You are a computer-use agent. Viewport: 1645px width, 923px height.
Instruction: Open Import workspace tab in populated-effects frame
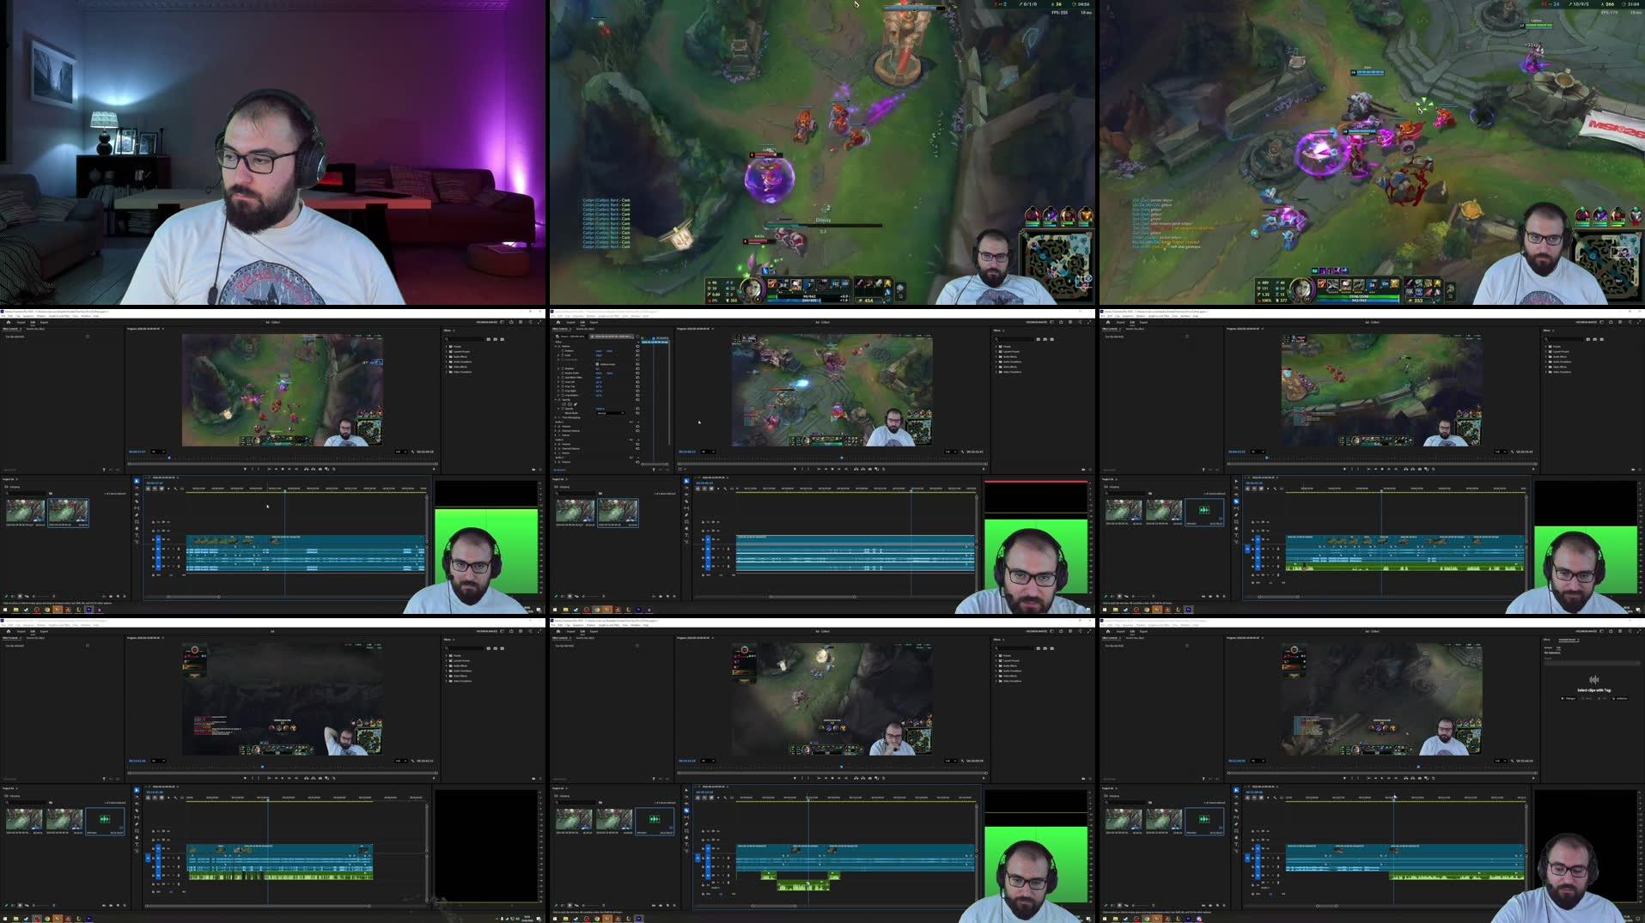[570, 322]
